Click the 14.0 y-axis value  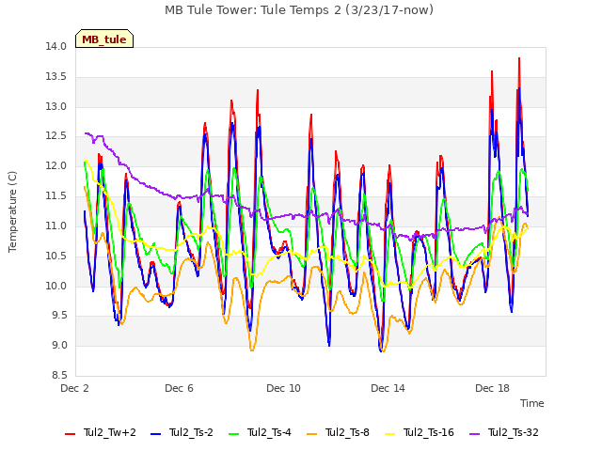tap(56, 47)
